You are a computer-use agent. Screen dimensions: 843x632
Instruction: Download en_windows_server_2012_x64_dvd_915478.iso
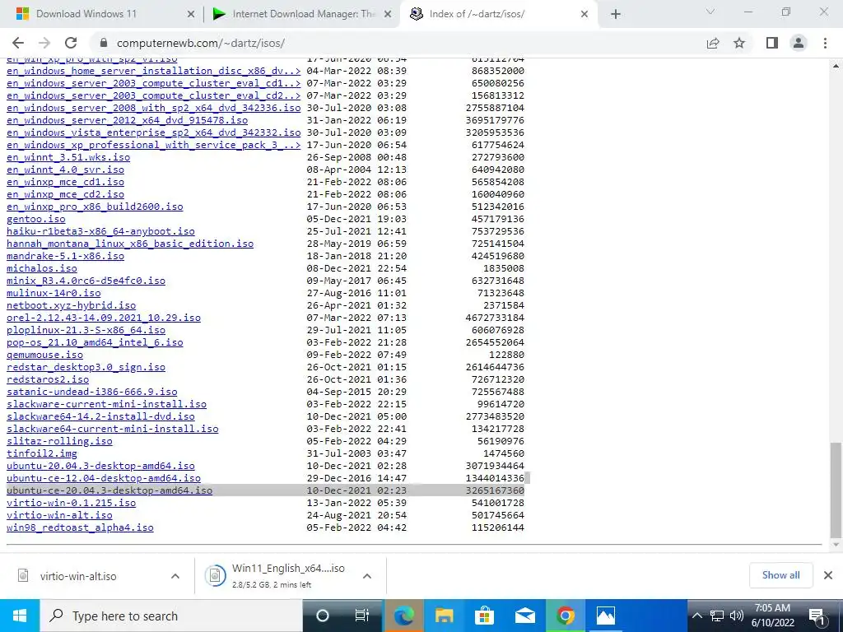127,120
